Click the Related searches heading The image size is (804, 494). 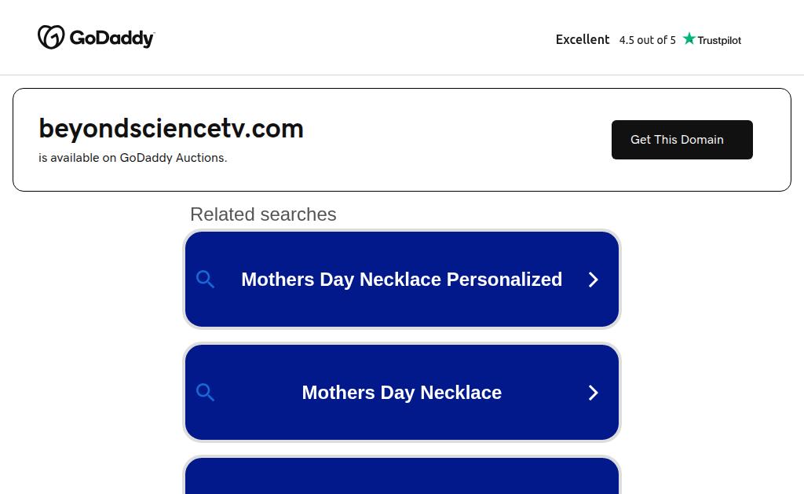pos(263,214)
